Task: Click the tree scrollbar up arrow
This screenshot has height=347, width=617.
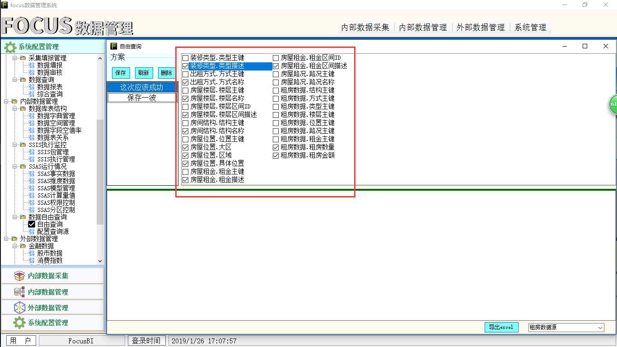Action: pyautogui.click(x=100, y=58)
